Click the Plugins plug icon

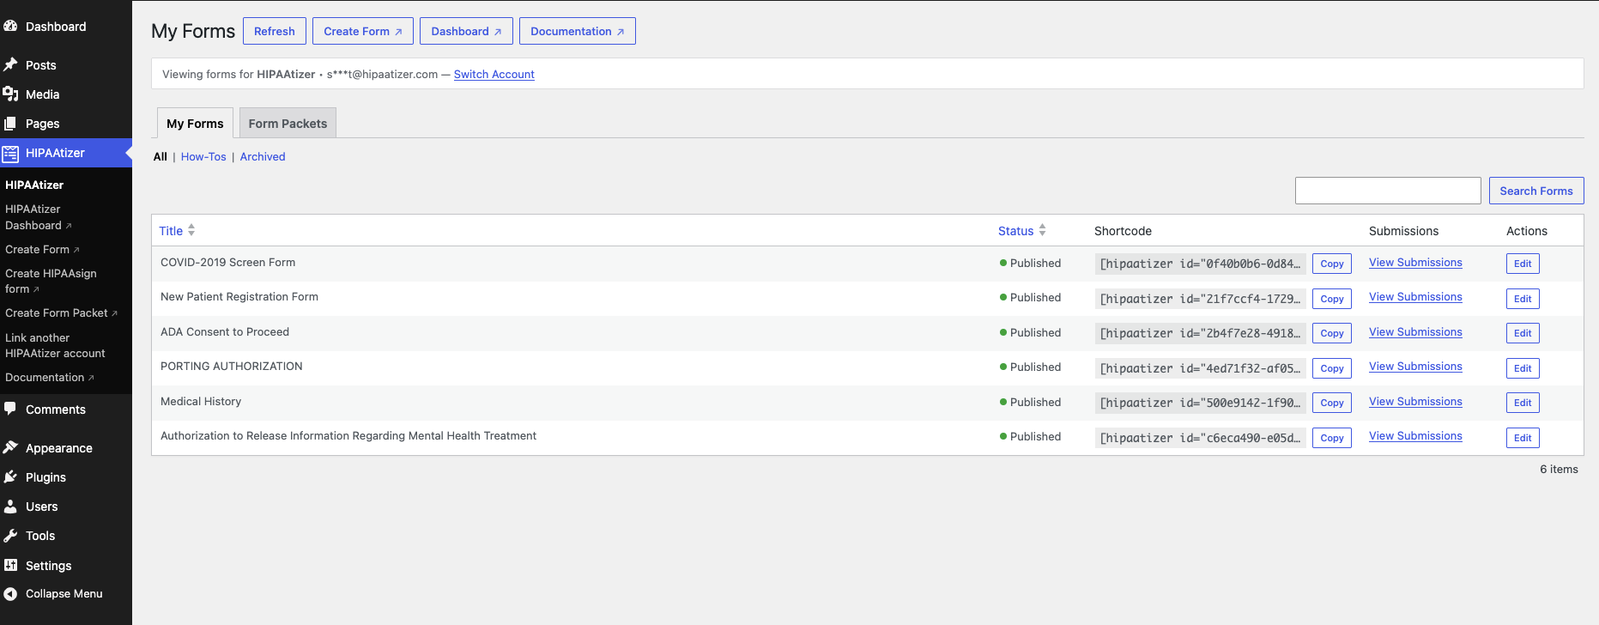(x=10, y=477)
